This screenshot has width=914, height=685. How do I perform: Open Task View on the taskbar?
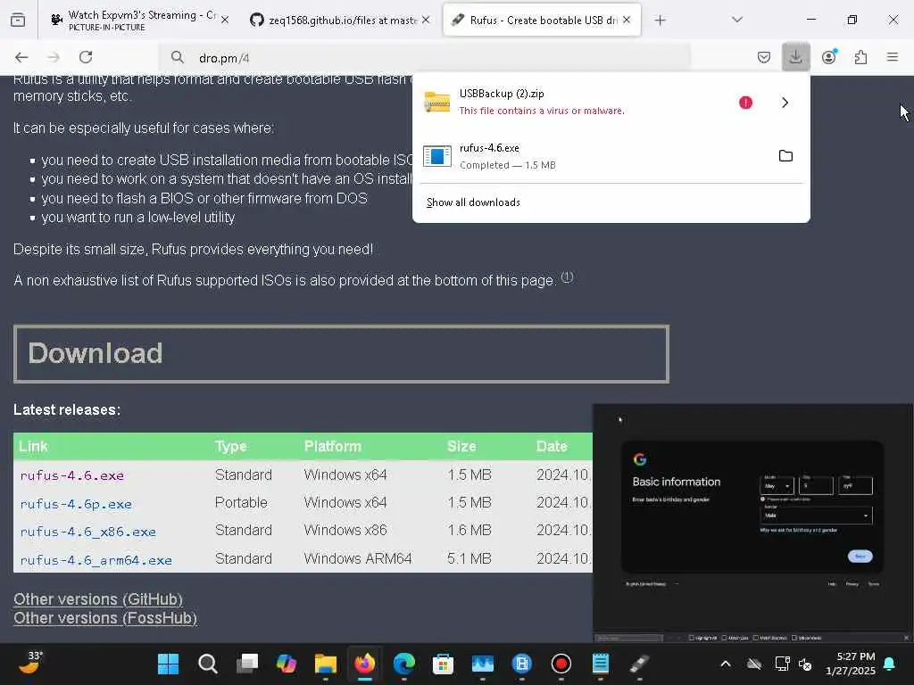point(247,664)
